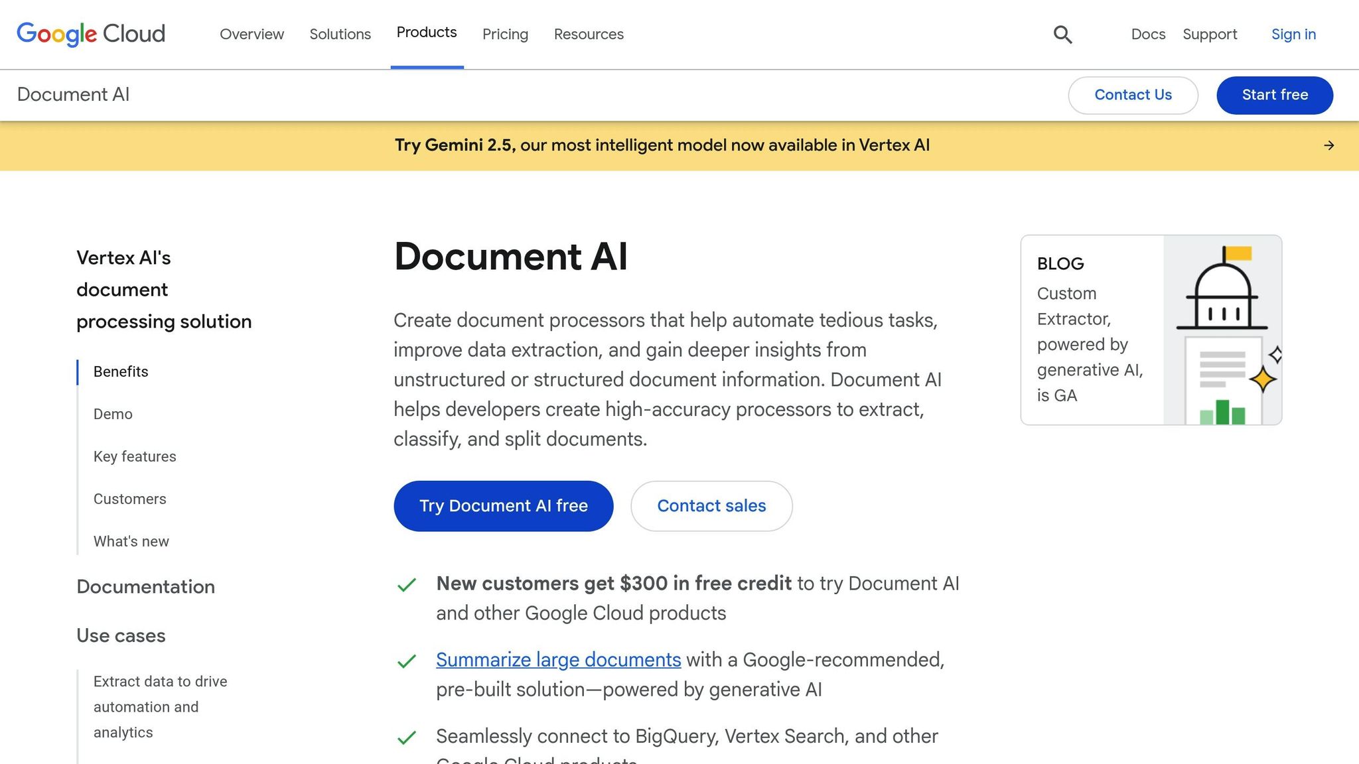Click the Document AI main page heading
Screen dimensions: 1359x764
coord(510,257)
